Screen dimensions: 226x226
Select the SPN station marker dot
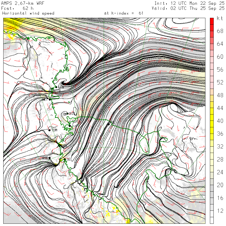point(56,87)
